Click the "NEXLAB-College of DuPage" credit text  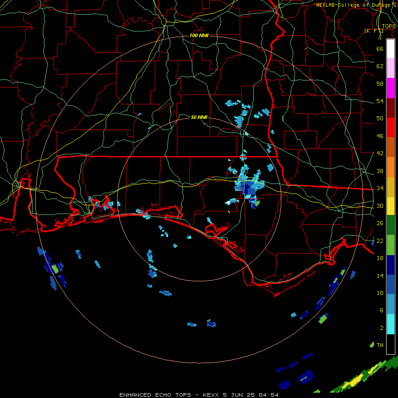[353, 5]
